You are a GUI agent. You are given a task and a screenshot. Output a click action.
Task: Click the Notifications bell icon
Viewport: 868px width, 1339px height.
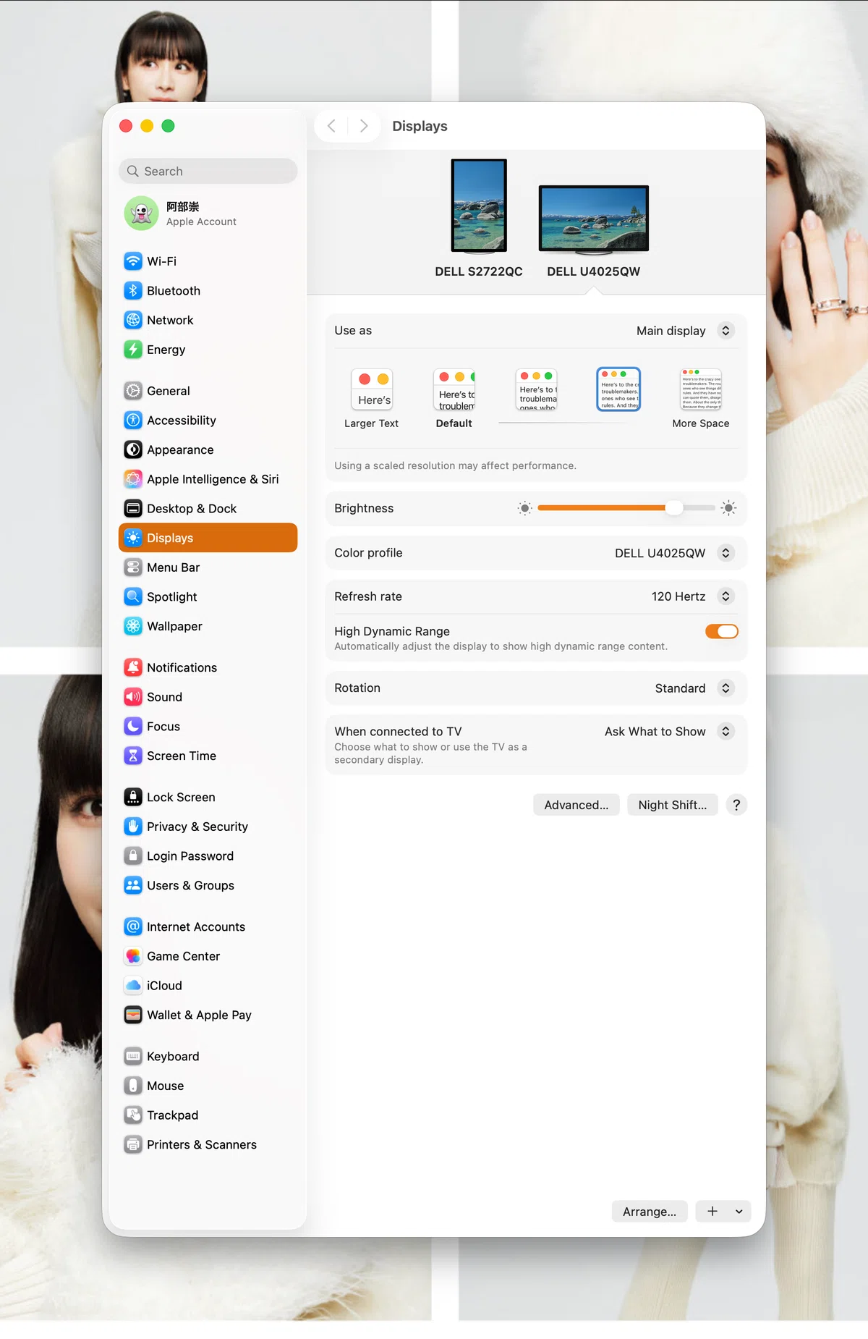coord(133,667)
